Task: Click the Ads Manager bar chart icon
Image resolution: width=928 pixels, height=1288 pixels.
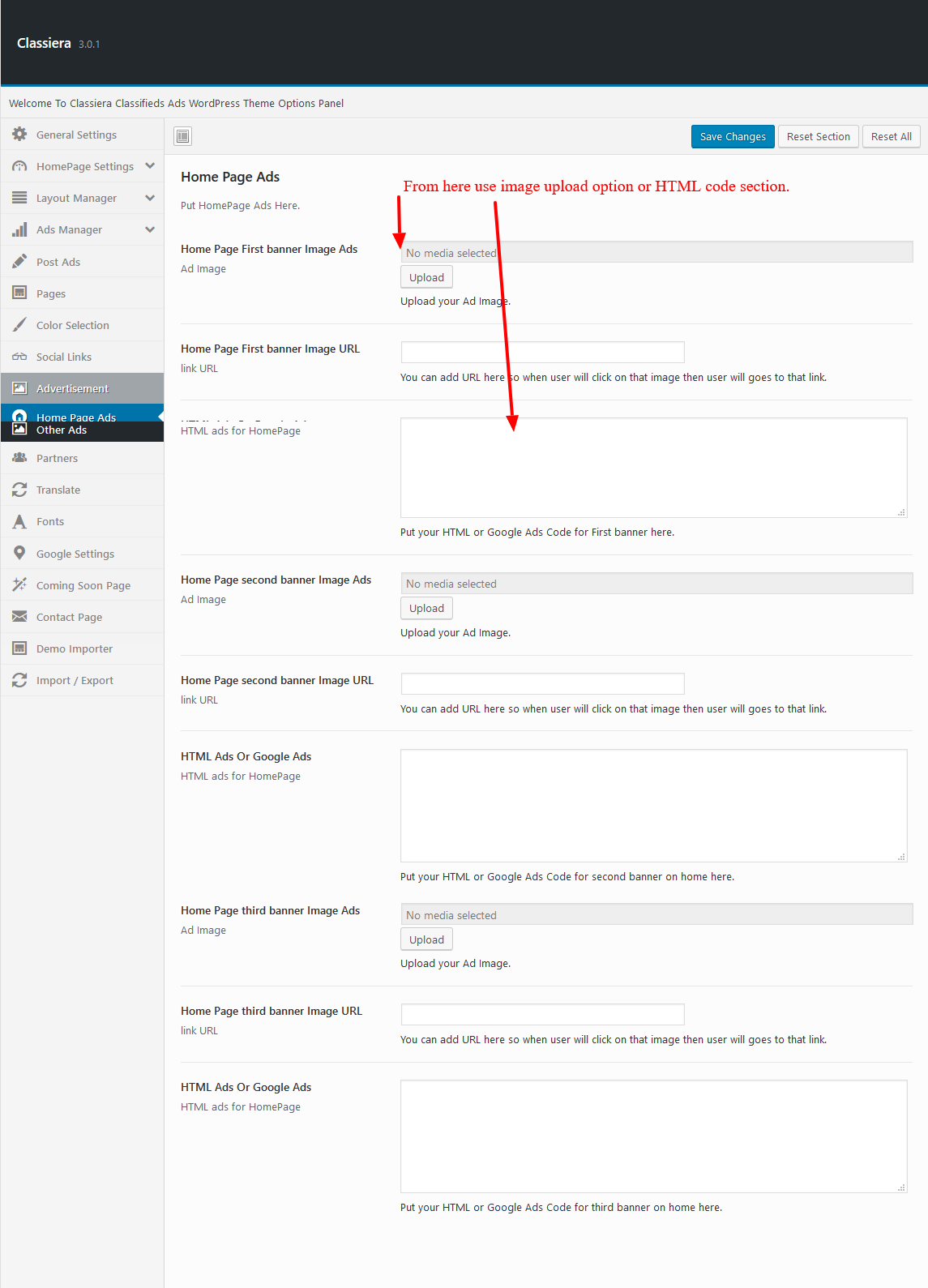Action: click(19, 229)
